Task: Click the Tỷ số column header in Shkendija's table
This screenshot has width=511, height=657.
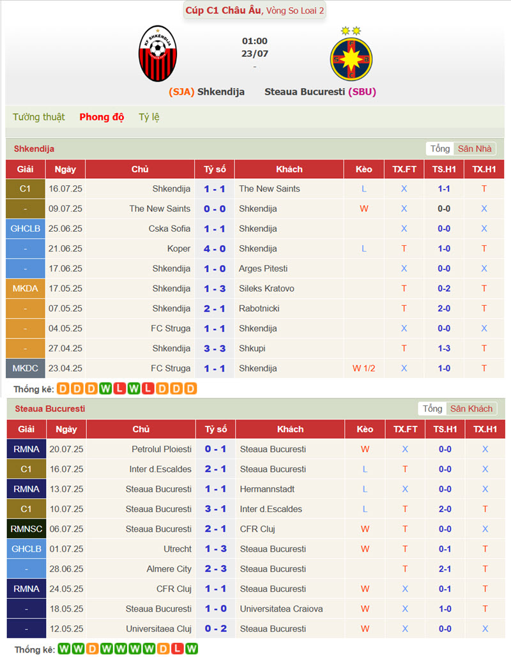Action: 215,169
